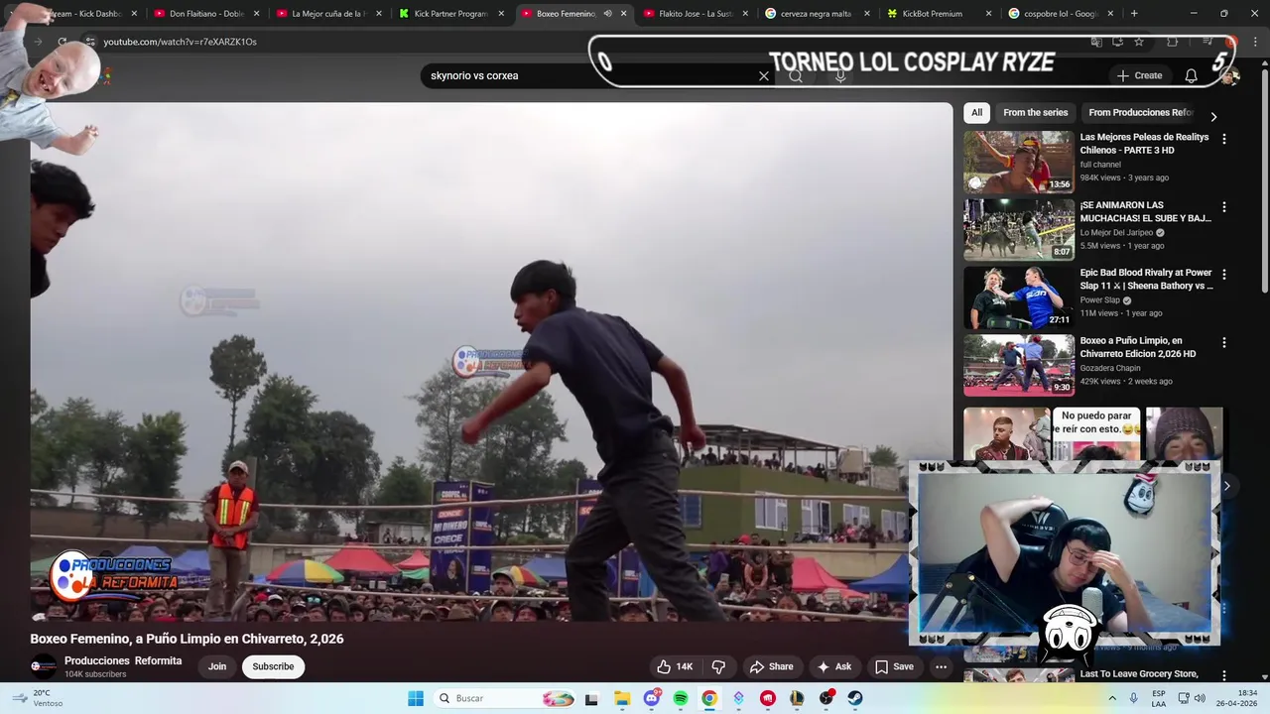Subscribe to Producciones Reformita
Viewport: 1270px width, 714px height.
click(273, 666)
